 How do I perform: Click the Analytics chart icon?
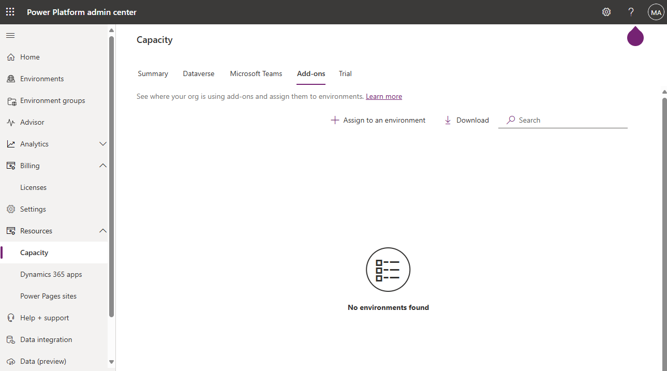(x=11, y=144)
